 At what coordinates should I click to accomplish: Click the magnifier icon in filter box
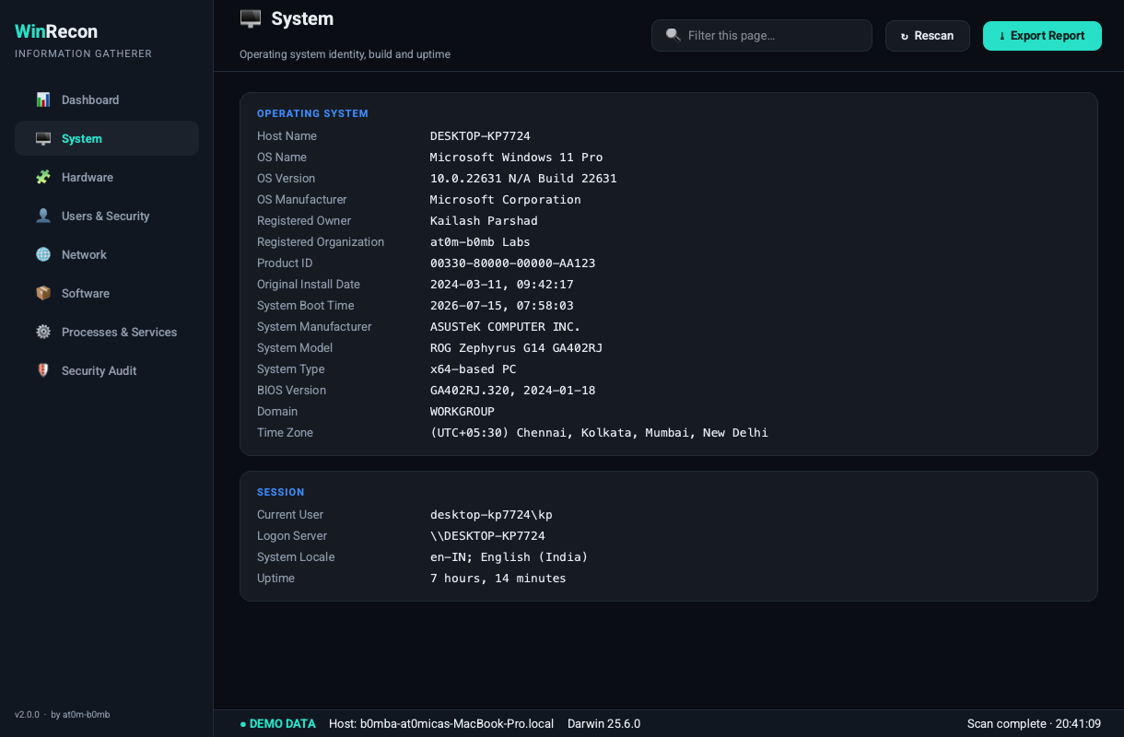[673, 35]
